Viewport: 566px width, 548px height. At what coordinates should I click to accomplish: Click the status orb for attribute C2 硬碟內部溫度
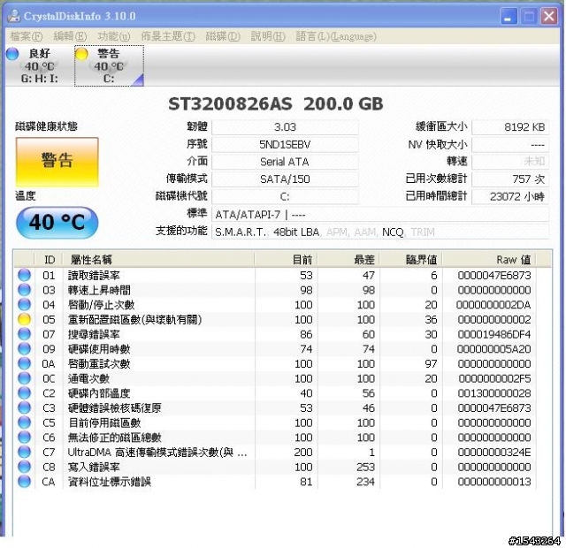coord(24,393)
